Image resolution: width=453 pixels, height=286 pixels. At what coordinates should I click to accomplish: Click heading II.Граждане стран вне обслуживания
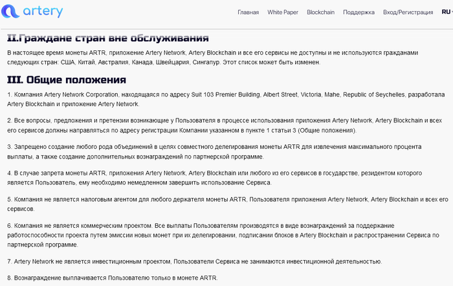point(108,38)
